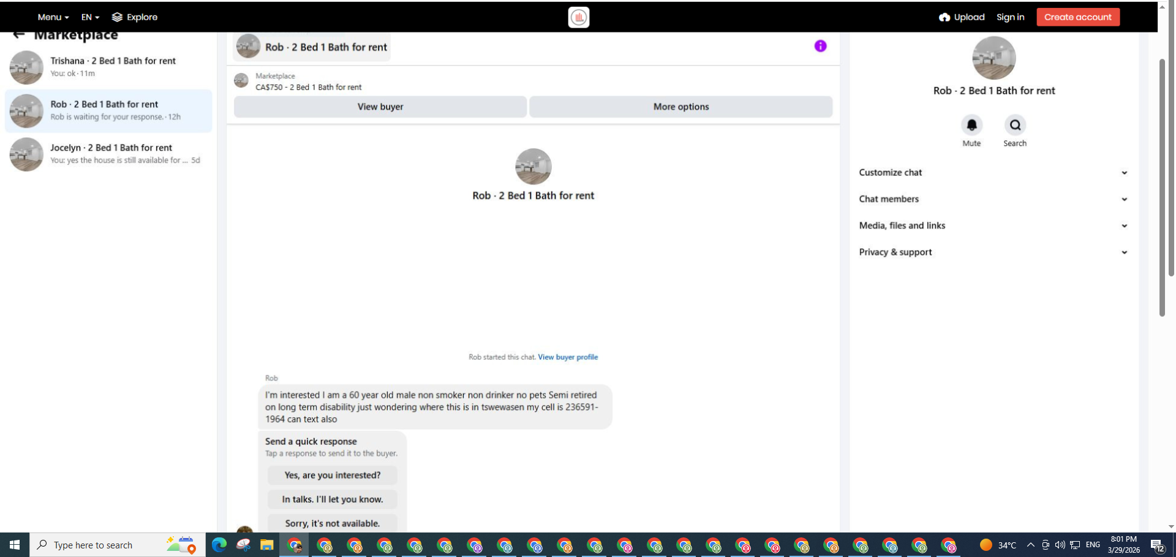Open Jocelyn's 2 Bed 1 Bath conversation
The image size is (1176, 557).
point(109,154)
